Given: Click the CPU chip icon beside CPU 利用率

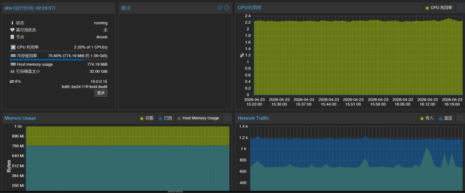Looking at the screenshot, I should (13, 47).
